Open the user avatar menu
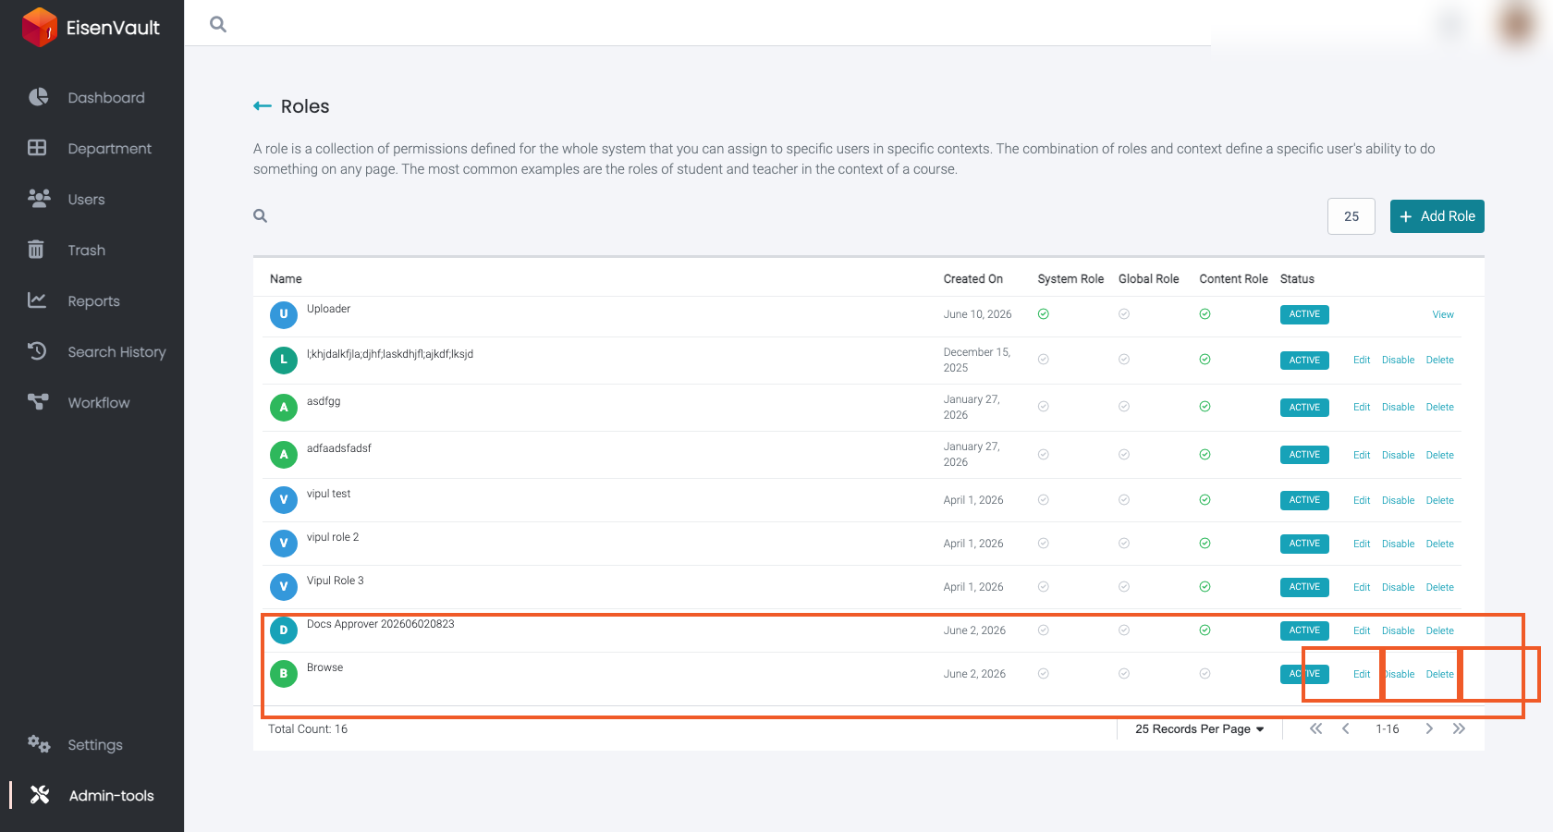 (x=1516, y=24)
